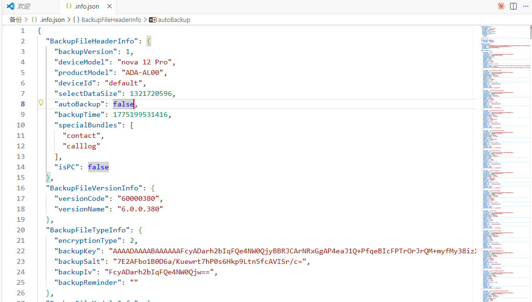Click the backupIv value "FcyADarh2bIqFQe4NW0Qjw=="
This screenshot has height=302, width=532.
[160, 272]
